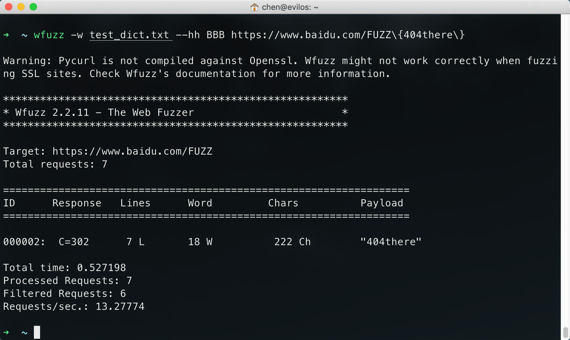Click the Chars column header
Viewport: 570px width, 340px height.
283,203
